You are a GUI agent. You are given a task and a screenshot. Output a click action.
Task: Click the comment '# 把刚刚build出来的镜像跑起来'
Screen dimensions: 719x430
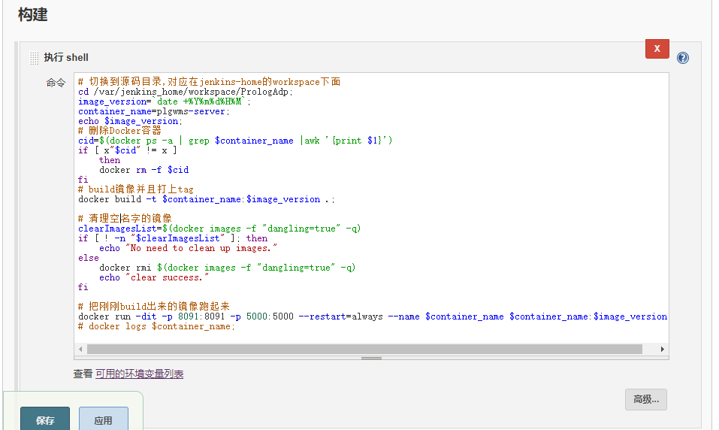153,307
